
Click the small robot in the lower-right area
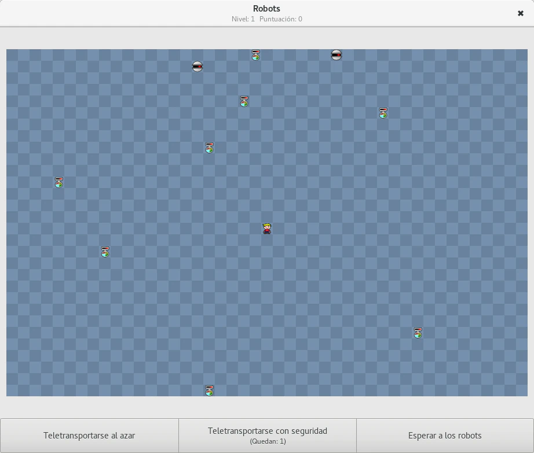(418, 333)
